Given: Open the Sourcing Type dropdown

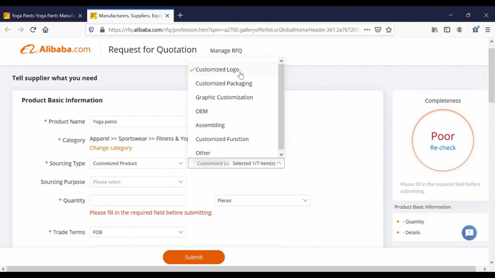Looking at the screenshot, I should pyautogui.click(x=138, y=164).
